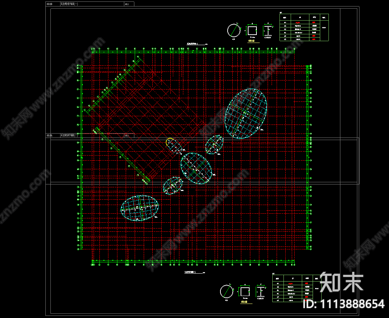Select the square tube section symbol at top
Image resolution: width=389 pixels, height=318 pixels.
tap(252, 30)
